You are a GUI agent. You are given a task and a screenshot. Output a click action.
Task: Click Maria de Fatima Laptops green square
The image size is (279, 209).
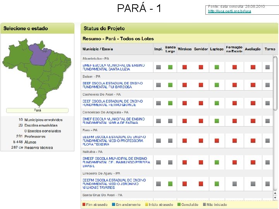pyautogui.click(x=217, y=121)
